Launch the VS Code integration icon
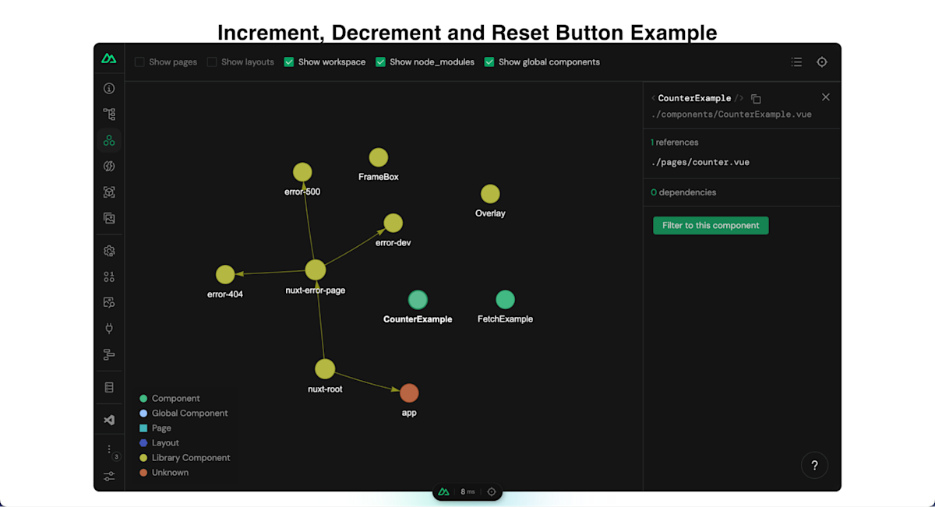Viewport: 935px width, 507px height. (x=109, y=419)
